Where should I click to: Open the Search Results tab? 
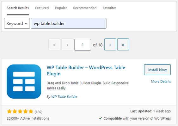click(18, 8)
